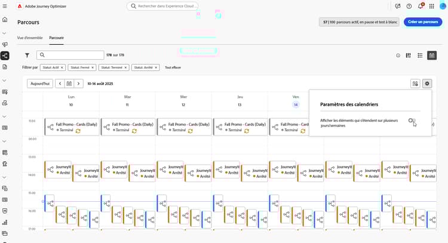Click the Mer 12 day header
This screenshot has width=448, height=243.
183,101
